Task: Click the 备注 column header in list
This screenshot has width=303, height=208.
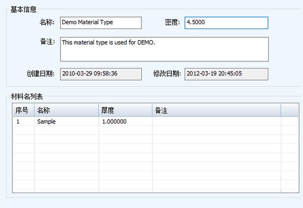Action: [217, 110]
